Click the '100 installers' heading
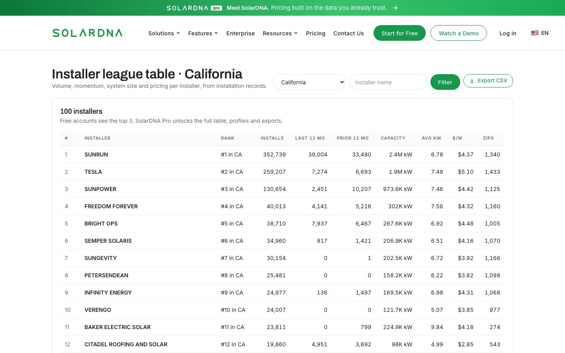Viewport: 565px width, 353px height. pos(81,111)
